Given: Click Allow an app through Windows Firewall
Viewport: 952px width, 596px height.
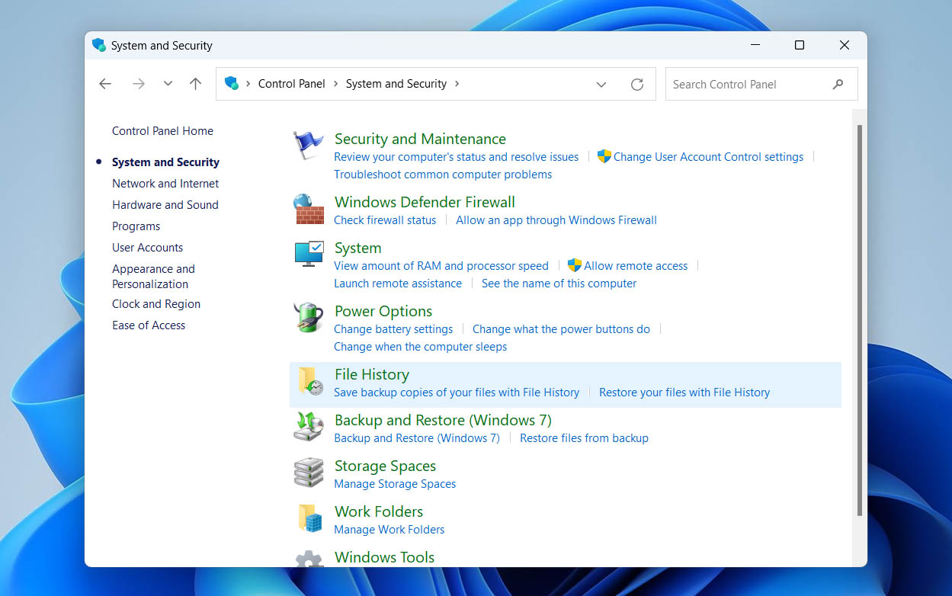Looking at the screenshot, I should 556,220.
